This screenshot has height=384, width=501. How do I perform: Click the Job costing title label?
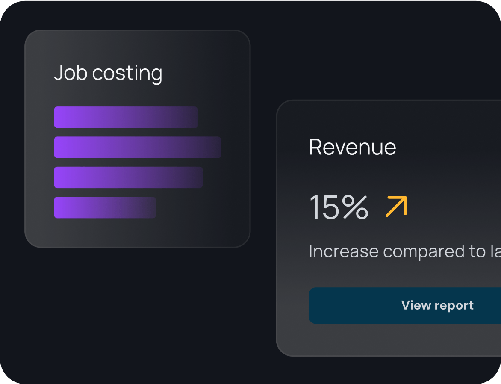[x=109, y=73]
